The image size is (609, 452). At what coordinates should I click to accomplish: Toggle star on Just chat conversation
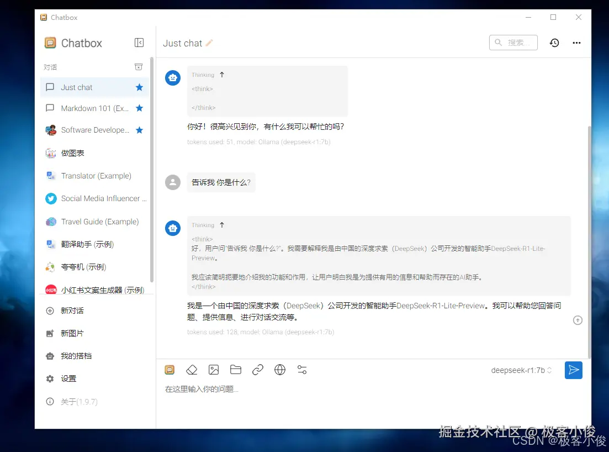pos(140,87)
